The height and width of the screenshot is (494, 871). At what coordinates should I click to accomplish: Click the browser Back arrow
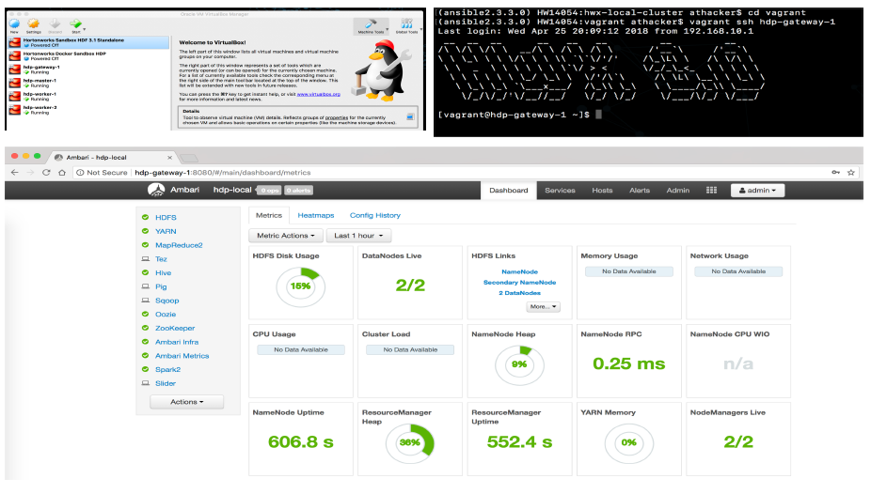coord(15,173)
